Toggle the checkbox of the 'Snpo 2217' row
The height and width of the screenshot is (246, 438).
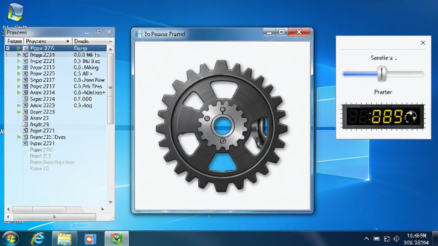(x=25, y=80)
